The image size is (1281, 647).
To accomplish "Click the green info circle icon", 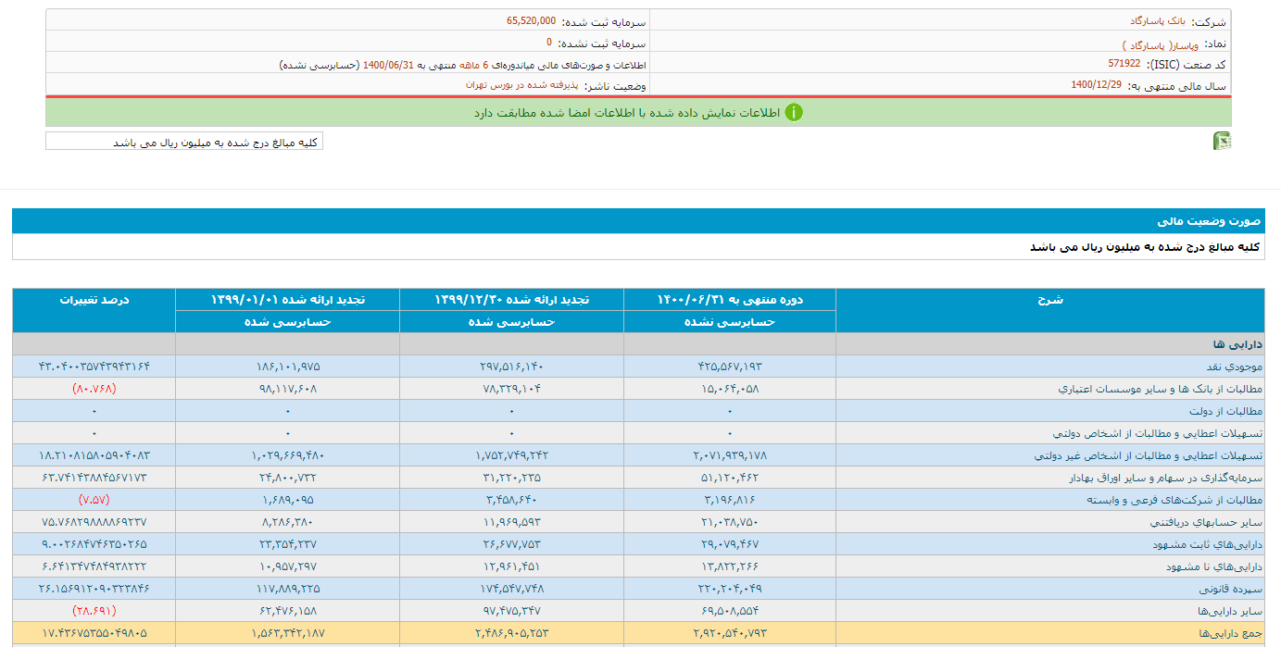I will 794,112.
